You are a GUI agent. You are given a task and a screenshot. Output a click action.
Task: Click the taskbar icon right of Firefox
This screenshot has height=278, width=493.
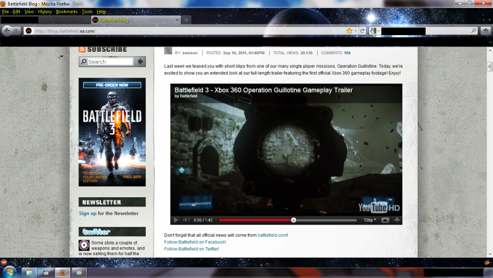[x=79, y=272]
